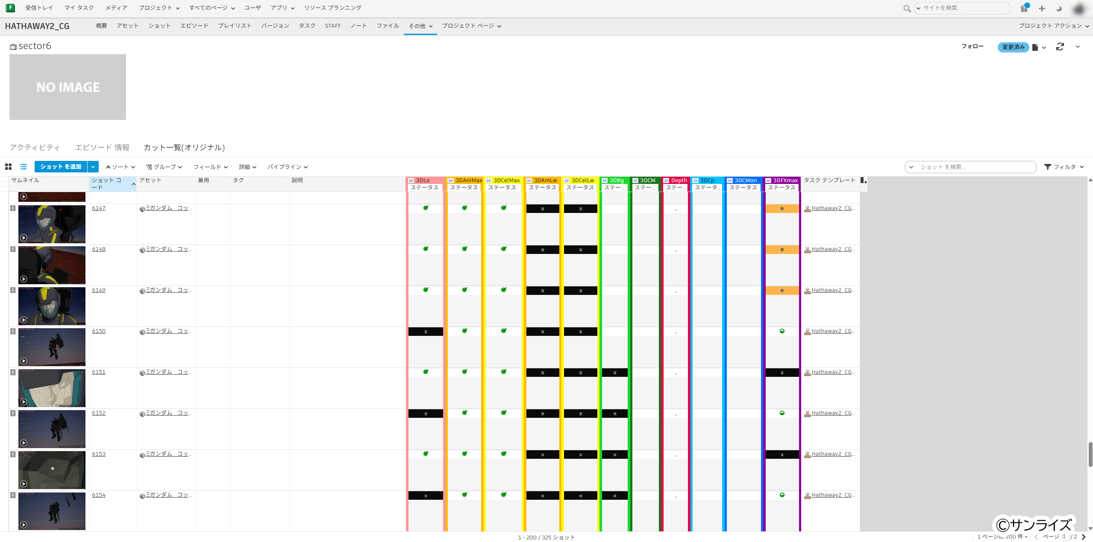The image size is (1093, 542).
Task: Tick the select-all header checkbox
Action: click(4, 184)
